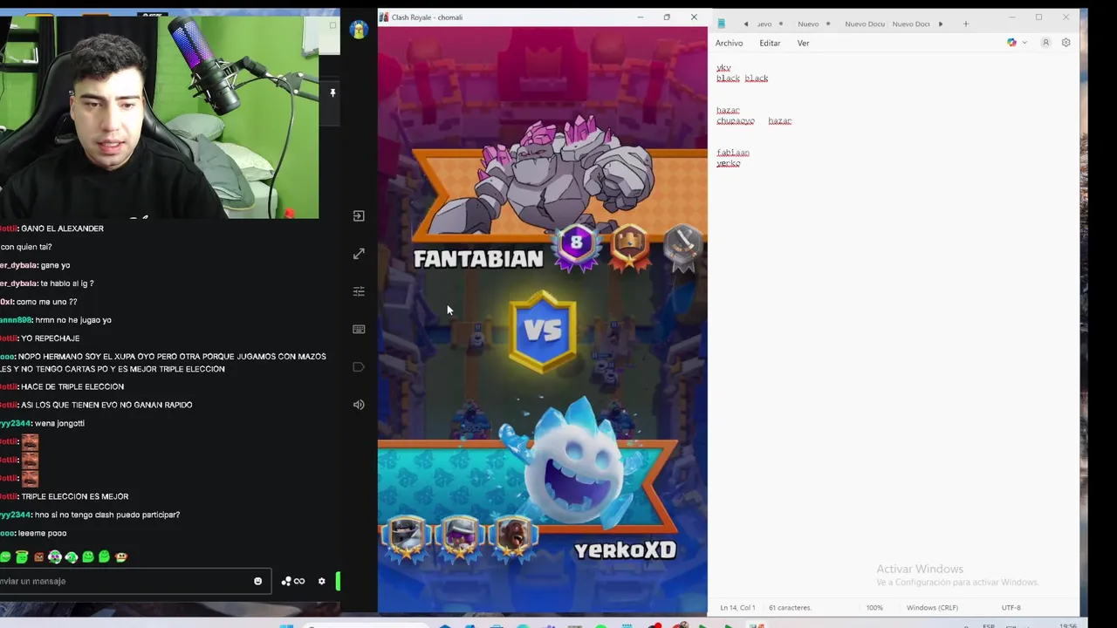
Task: Open the Copilot icon in Notepad
Action: click(x=1011, y=43)
